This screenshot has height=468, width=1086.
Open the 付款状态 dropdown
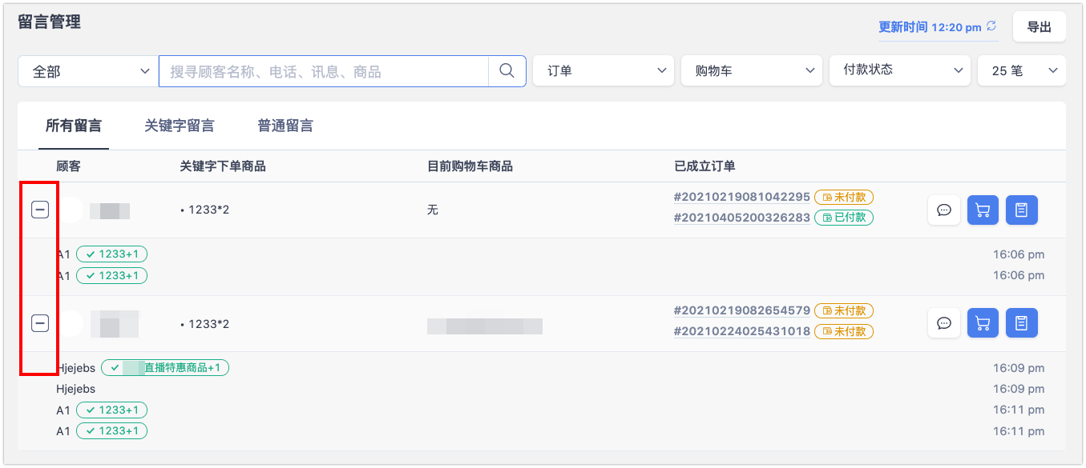(x=900, y=70)
